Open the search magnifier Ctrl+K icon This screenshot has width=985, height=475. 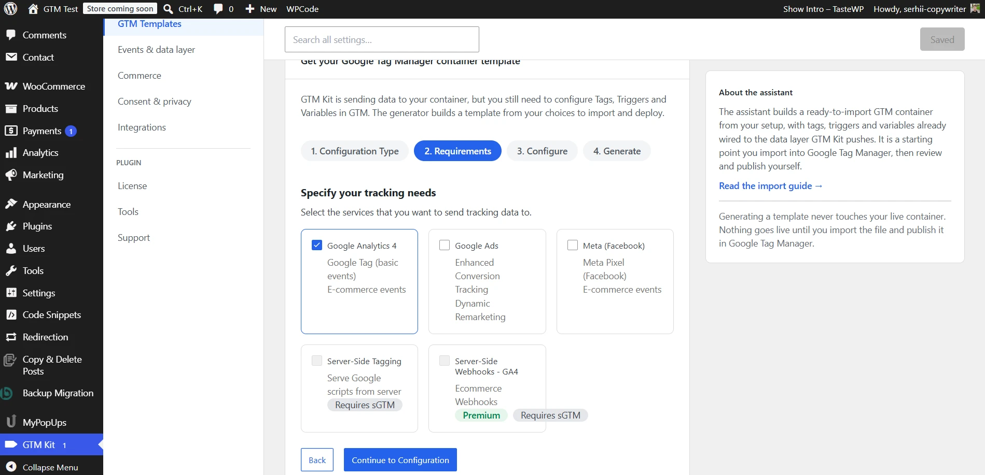168,9
